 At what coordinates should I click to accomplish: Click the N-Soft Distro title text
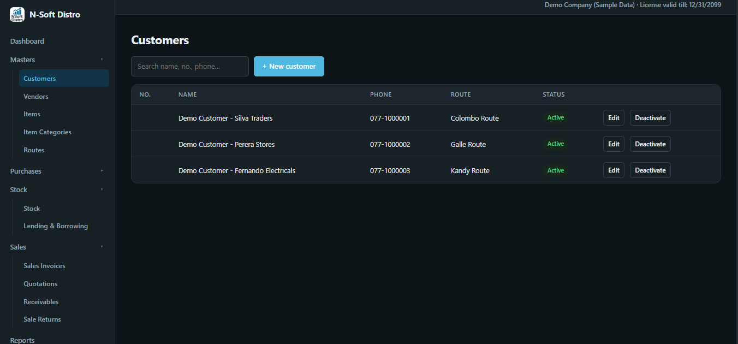pyautogui.click(x=55, y=15)
